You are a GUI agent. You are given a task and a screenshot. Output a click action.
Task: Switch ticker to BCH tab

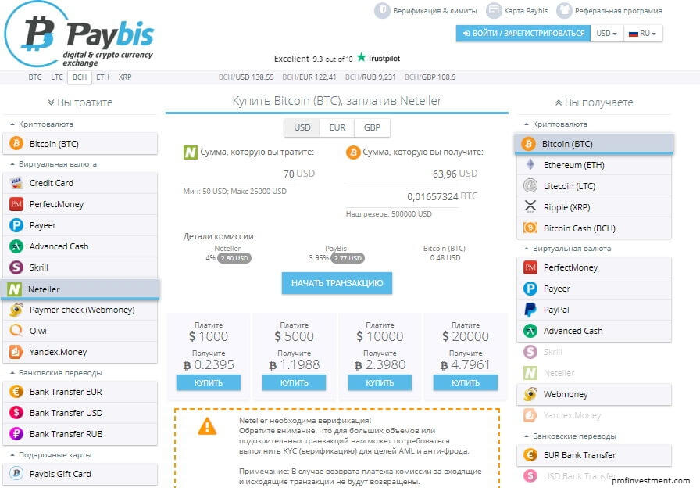tap(80, 77)
